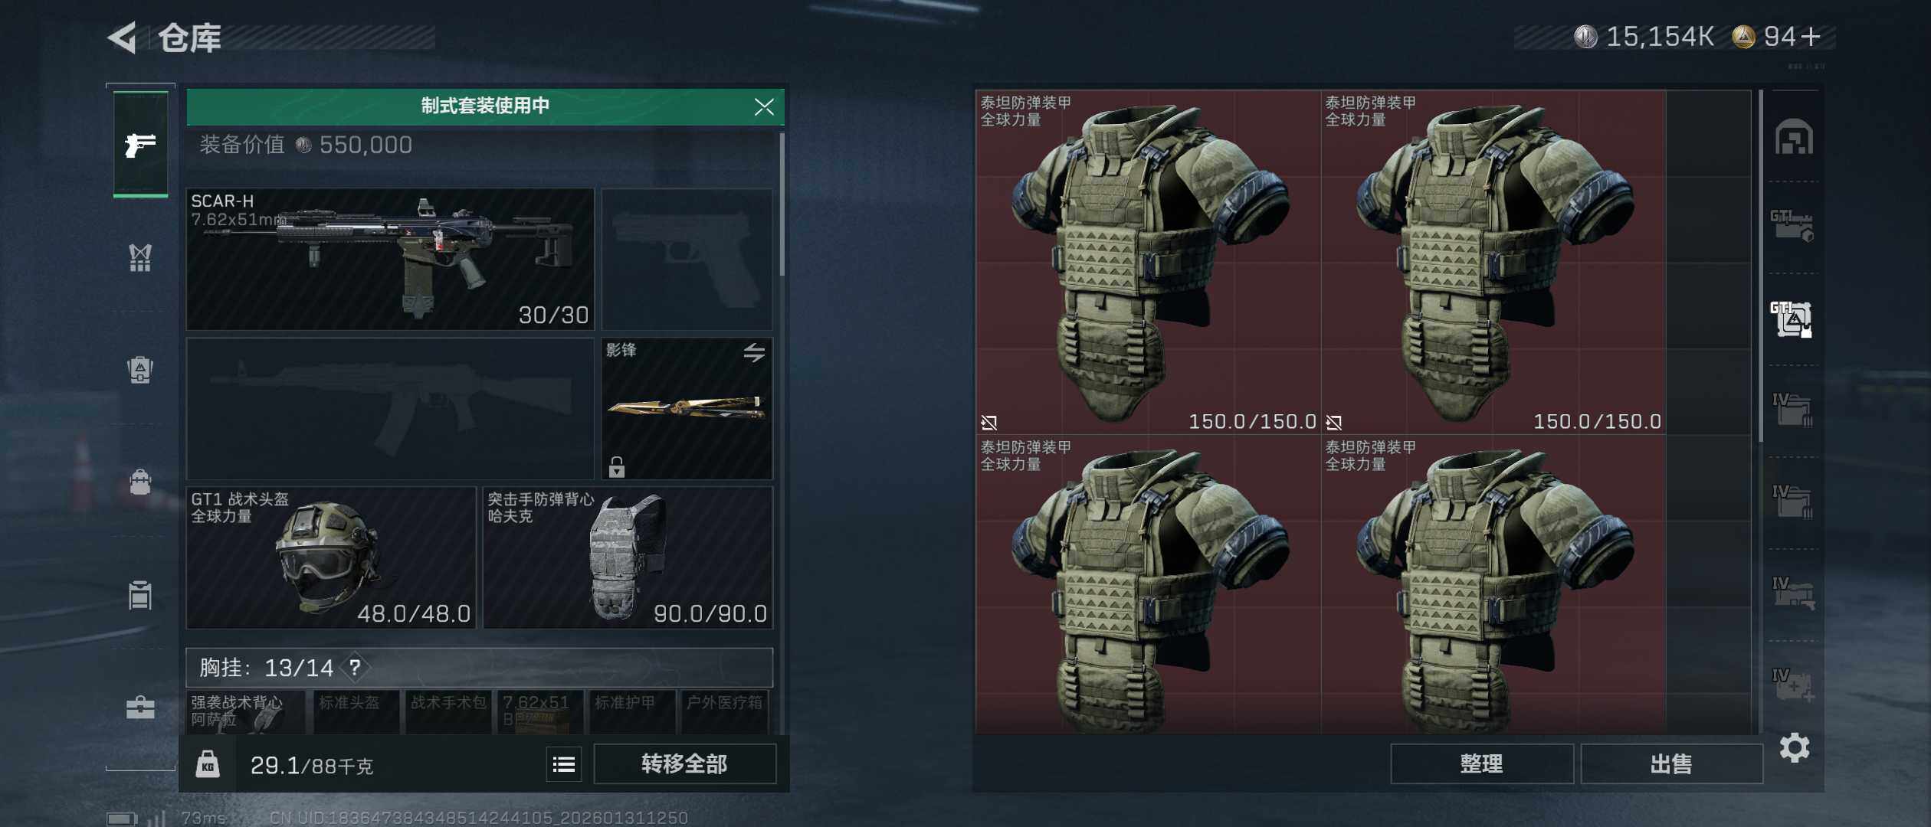Viewport: 1931px width, 827px height.
Task: Toggle the swap arrows on 影锋 knife slot
Action: [x=754, y=352]
